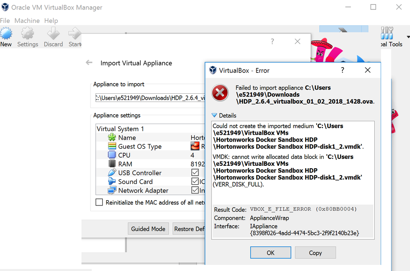Image resolution: width=410 pixels, height=271 pixels.
Task: Select the Sound Card row label
Action: tap(136, 182)
